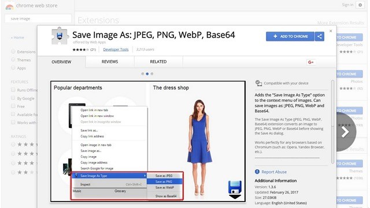Select the Themes radio button
Screen dimensions: 370x208
pos(13,60)
